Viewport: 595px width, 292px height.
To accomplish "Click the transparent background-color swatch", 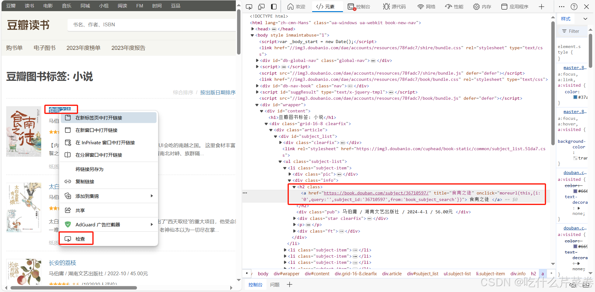I will point(575,158).
